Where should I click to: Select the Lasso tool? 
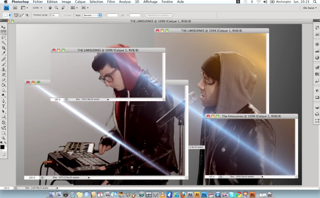(4, 38)
